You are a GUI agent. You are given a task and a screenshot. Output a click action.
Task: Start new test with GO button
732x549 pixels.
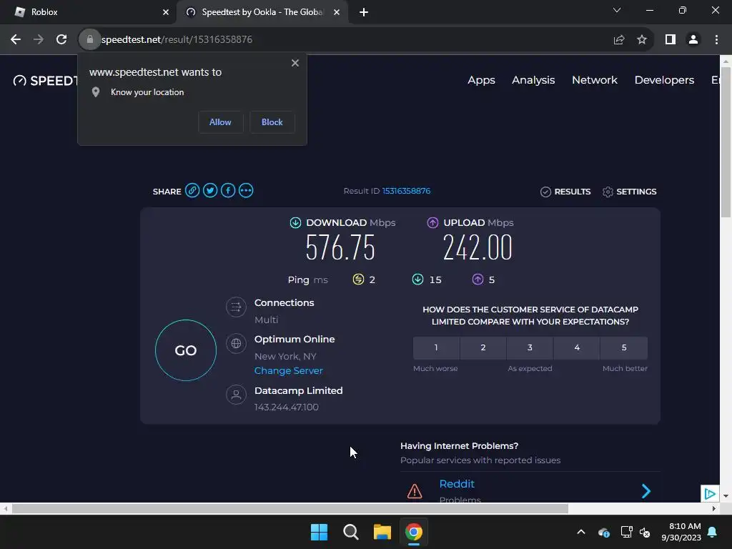[x=186, y=350]
